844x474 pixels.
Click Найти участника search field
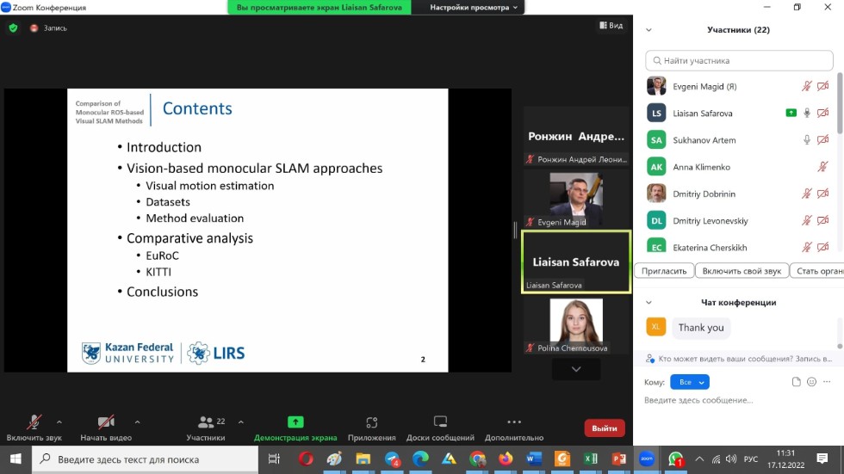tap(741, 61)
